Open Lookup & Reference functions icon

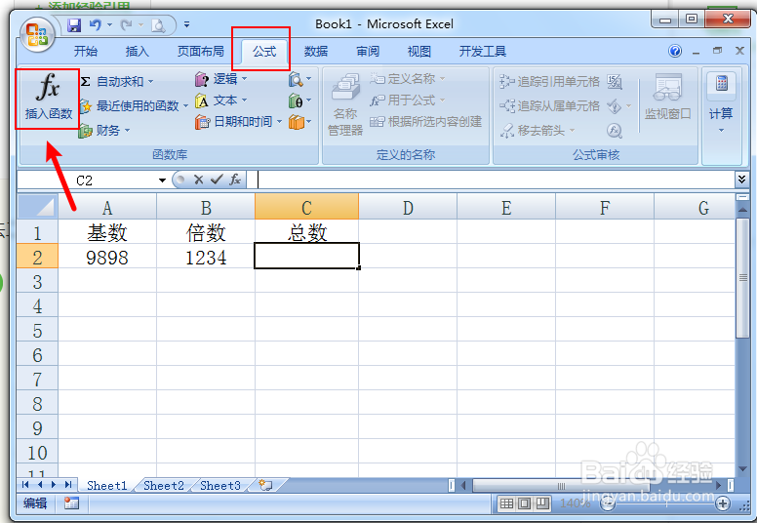(299, 79)
